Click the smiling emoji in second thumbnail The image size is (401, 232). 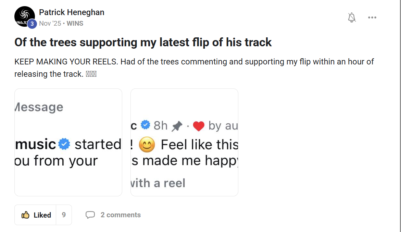[x=147, y=145]
